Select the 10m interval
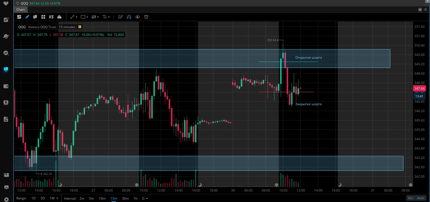430x202 pixels. [102, 198]
